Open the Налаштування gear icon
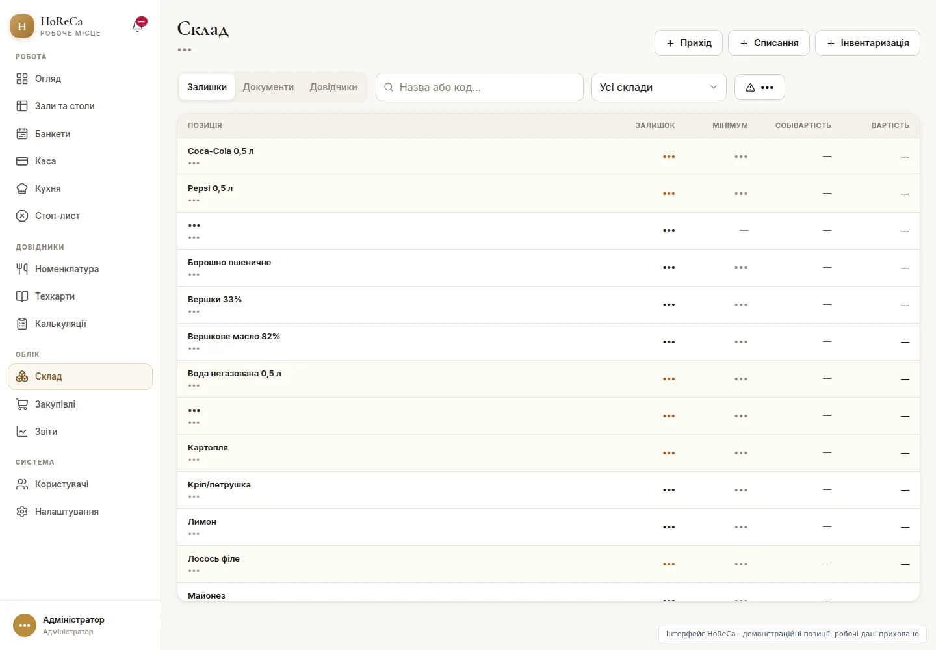 pyautogui.click(x=22, y=512)
